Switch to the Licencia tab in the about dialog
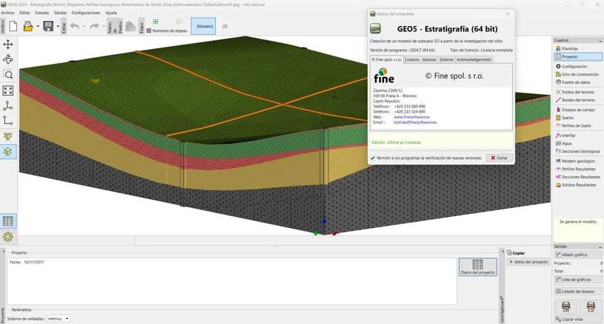The height and width of the screenshot is (324, 604). pos(412,60)
